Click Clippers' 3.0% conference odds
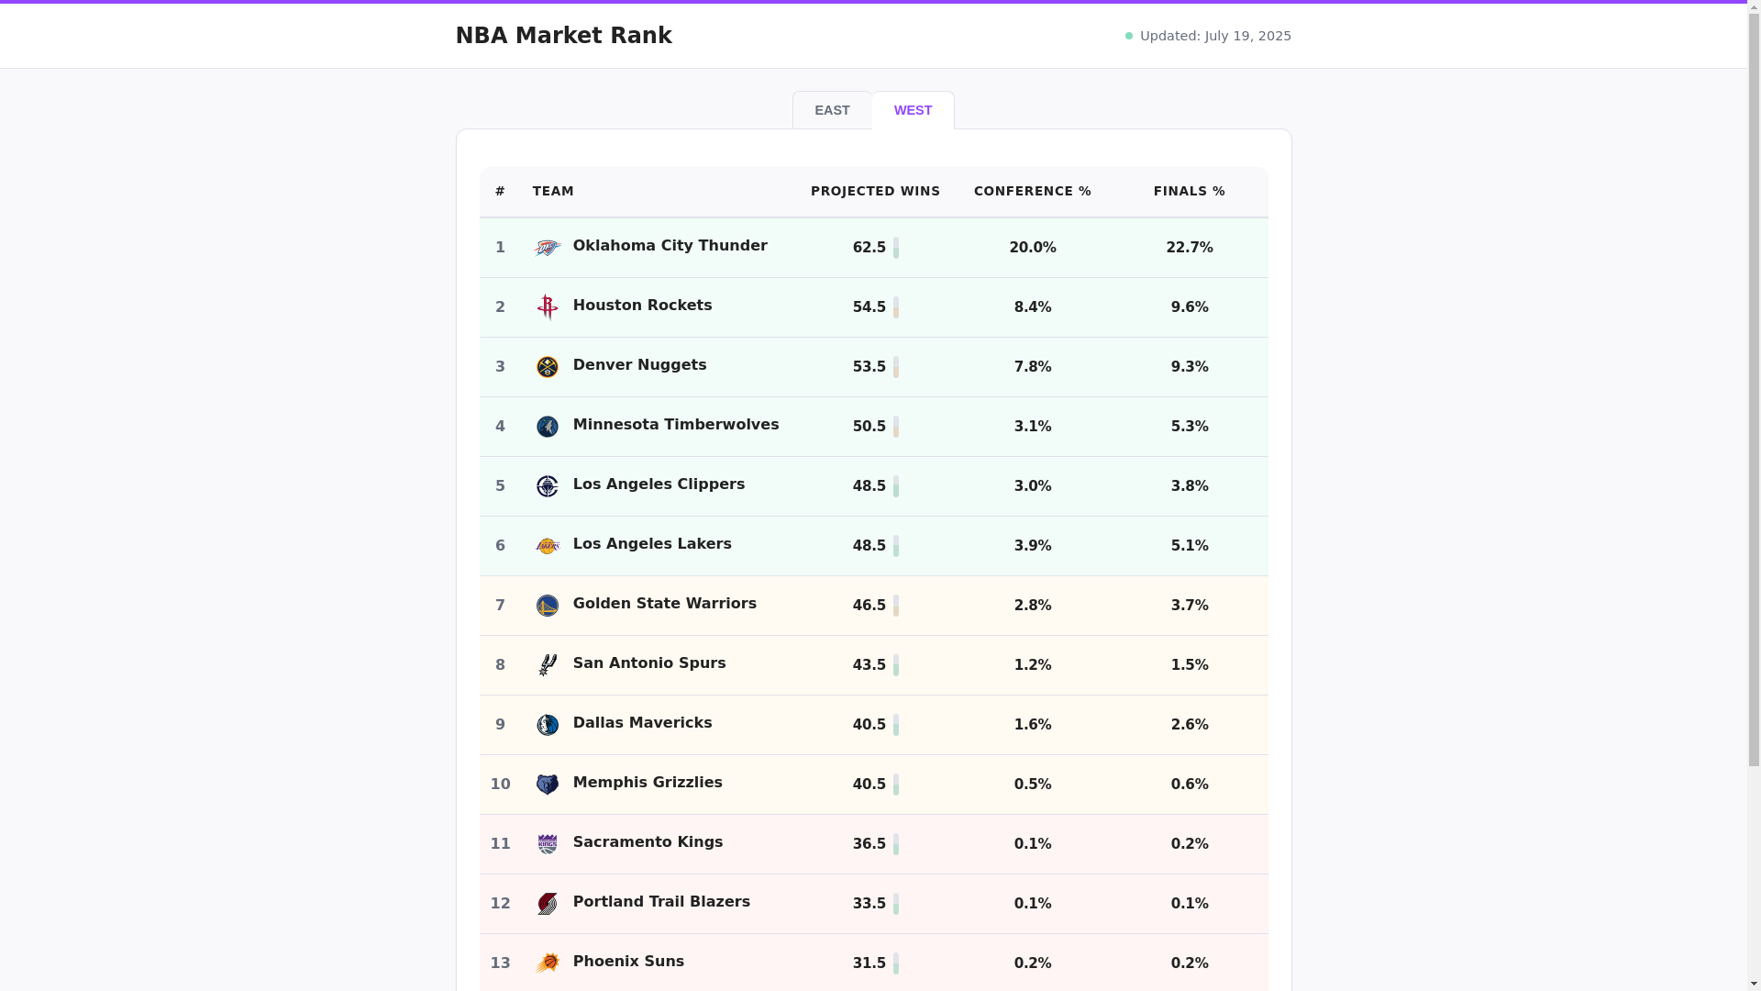This screenshot has width=1761, height=991. 1033,486
